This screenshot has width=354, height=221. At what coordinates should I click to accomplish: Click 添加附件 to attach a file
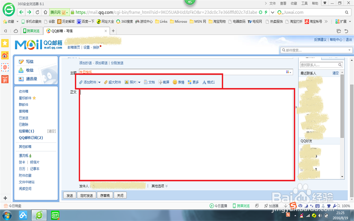(x=88, y=82)
